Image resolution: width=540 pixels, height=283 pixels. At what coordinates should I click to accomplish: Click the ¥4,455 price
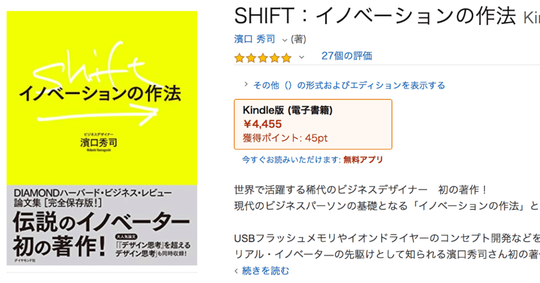point(262,124)
